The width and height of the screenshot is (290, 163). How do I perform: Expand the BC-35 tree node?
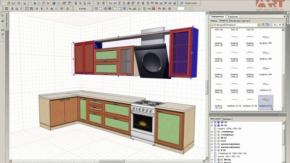[x=212, y=125]
